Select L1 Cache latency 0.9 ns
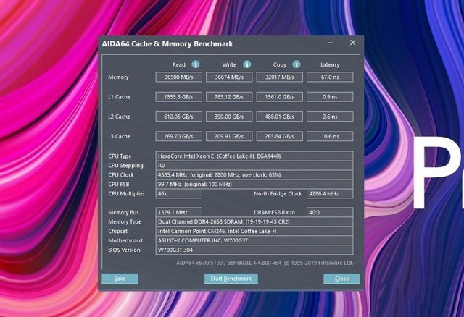 coord(330,97)
